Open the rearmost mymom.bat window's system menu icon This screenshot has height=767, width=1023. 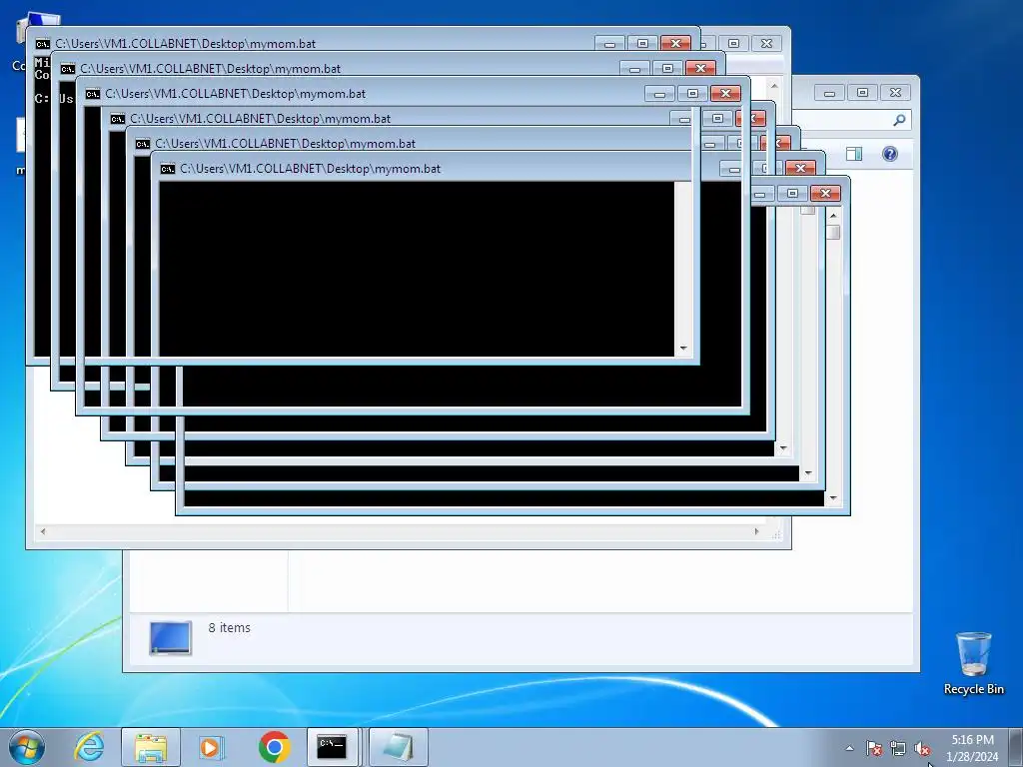[43, 44]
